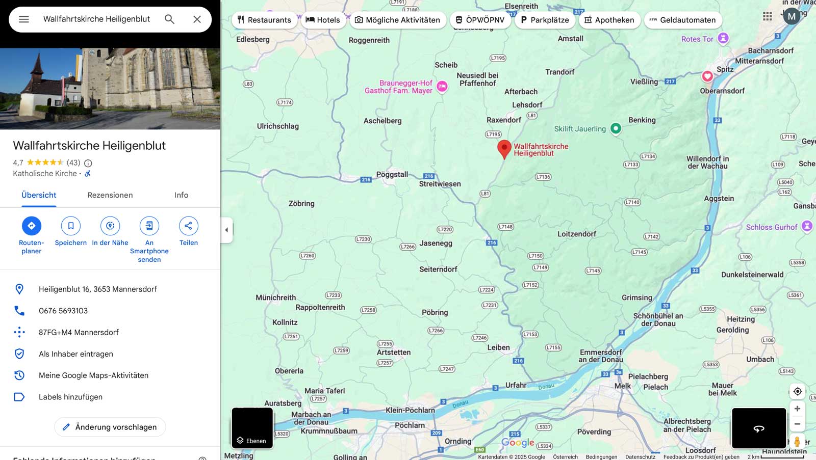
Task: Open the church photo thumbnail
Action: click(110, 89)
